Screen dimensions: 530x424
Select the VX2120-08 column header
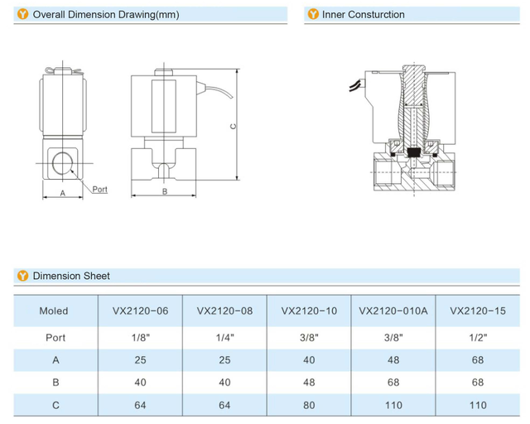tap(224, 311)
